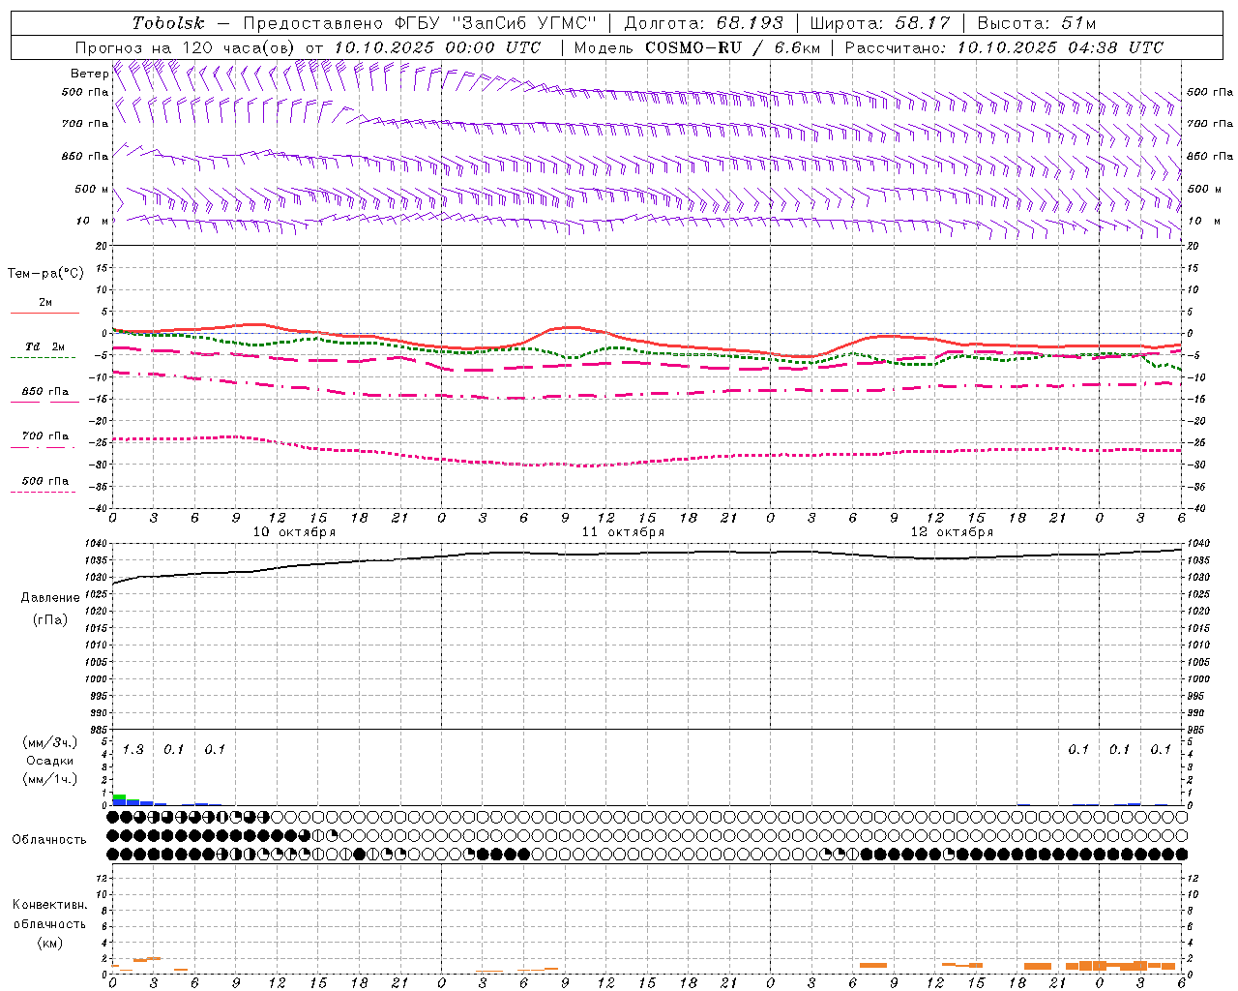Click the 'Ветер' wind panel label
The width and height of the screenshot is (1238, 991).
tap(89, 74)
